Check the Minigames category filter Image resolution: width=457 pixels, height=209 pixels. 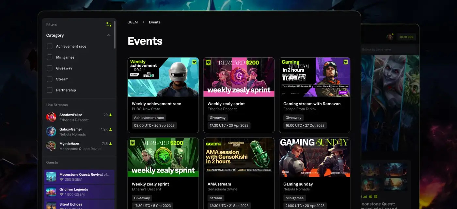[50, 57]
